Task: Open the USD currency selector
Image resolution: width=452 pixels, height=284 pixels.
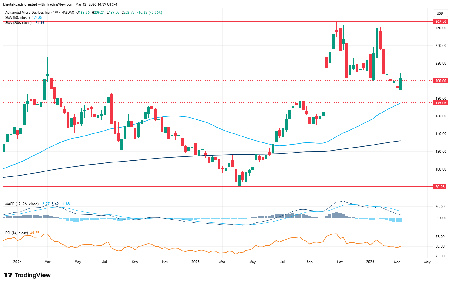Action: [x=440, y=13]
